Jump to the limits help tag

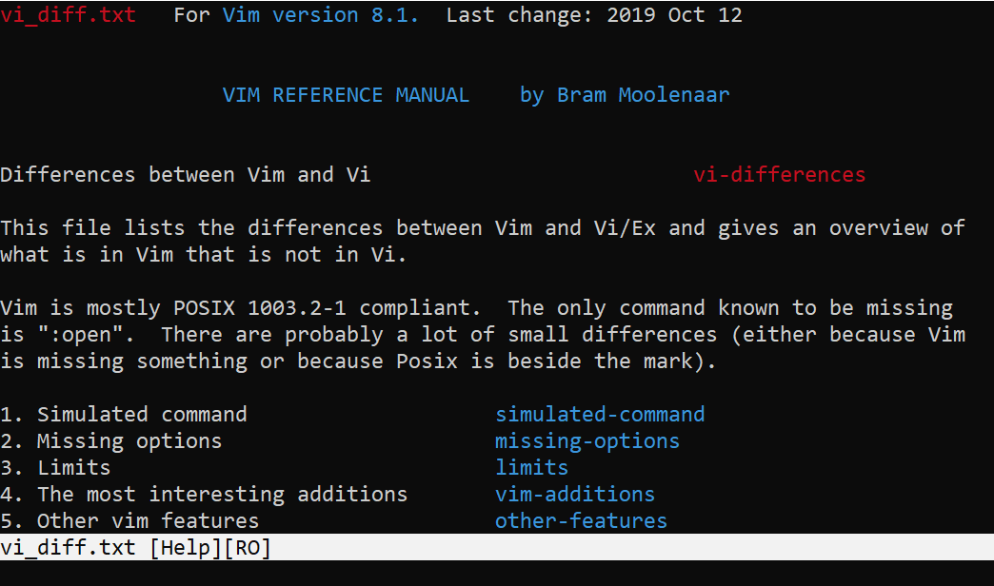click(x=531, y=468)
